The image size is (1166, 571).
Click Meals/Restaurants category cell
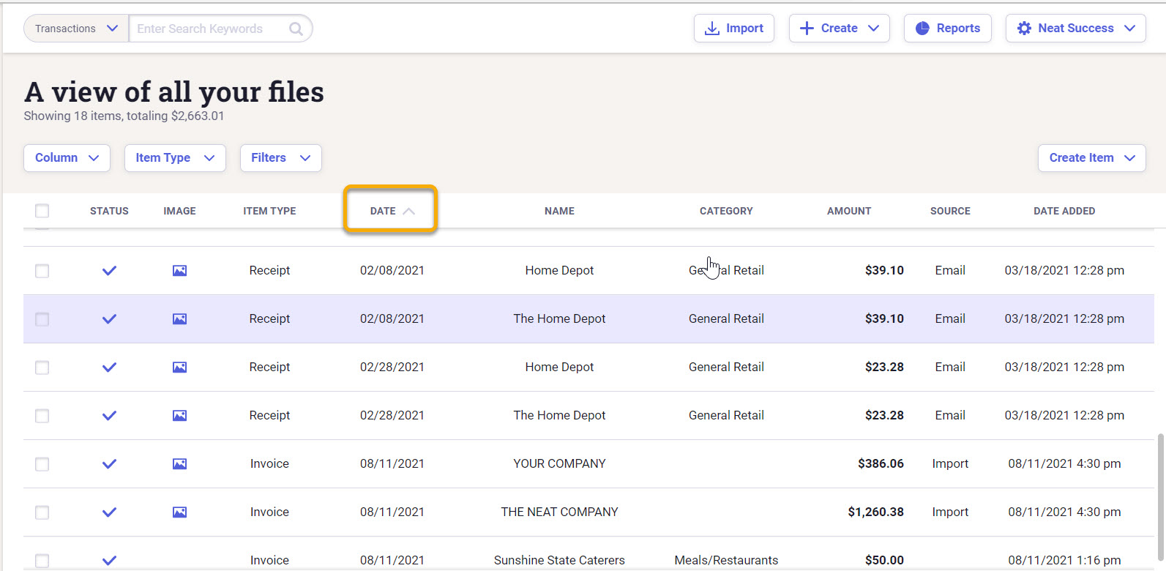coord(726,561)
